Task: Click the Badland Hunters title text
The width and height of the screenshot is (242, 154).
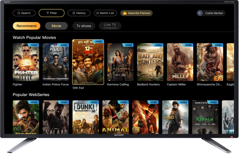Action: click(148, 84)
